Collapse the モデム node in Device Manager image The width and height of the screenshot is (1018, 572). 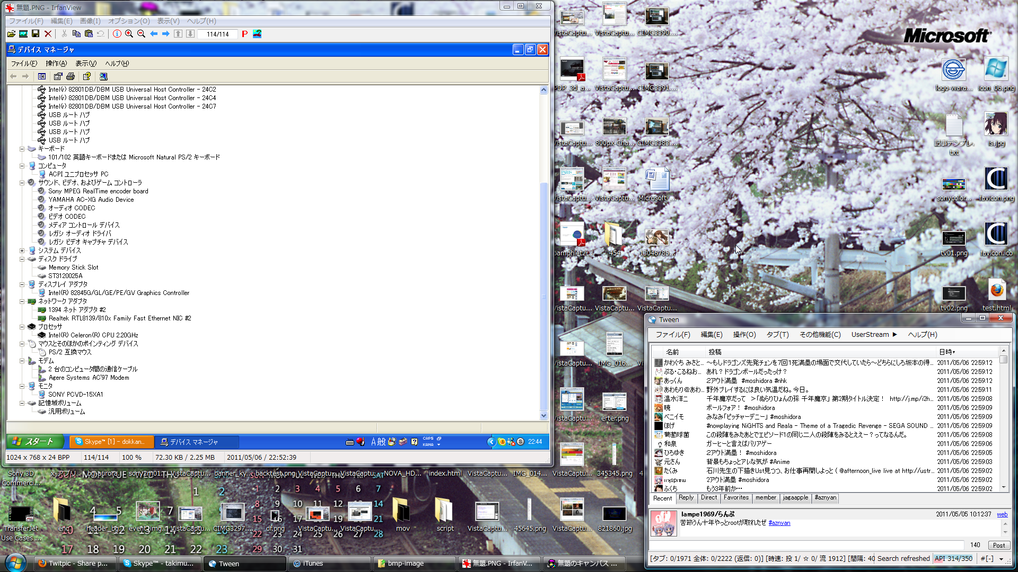tap(22, 361)
